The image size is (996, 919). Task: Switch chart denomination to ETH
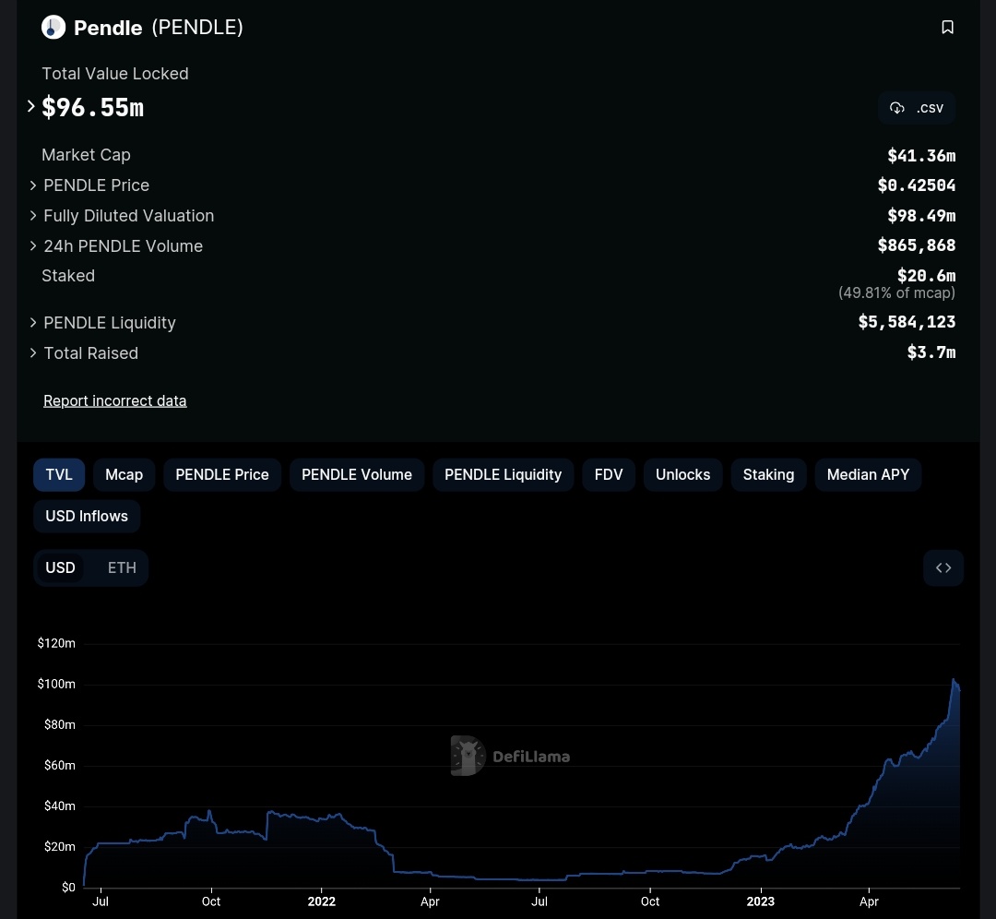click(x=122, y=567)
